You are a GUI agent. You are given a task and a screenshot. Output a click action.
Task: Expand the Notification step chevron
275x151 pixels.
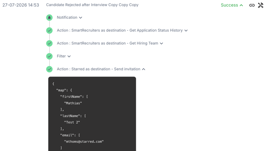click(80, 18)
